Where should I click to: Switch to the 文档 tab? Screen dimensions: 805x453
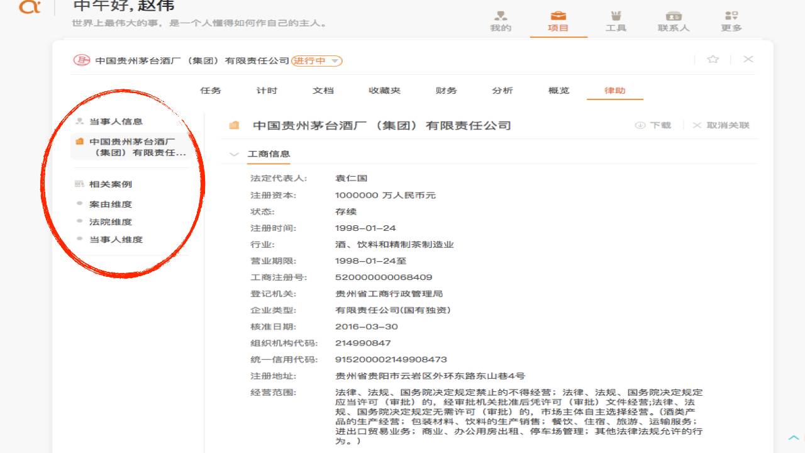pos(323,91)
